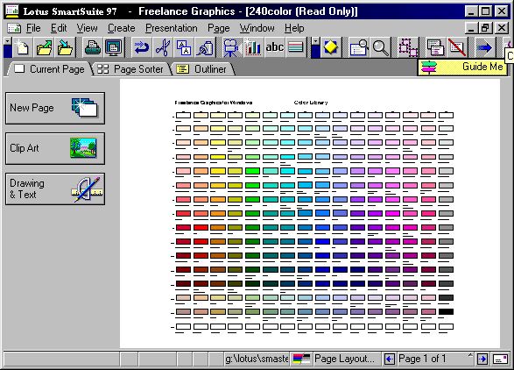Image resolution: width=514 pixels, height=370 pixels.
Task: Select the magnifying glass zoom icon
Action: (x=381, y=47)
